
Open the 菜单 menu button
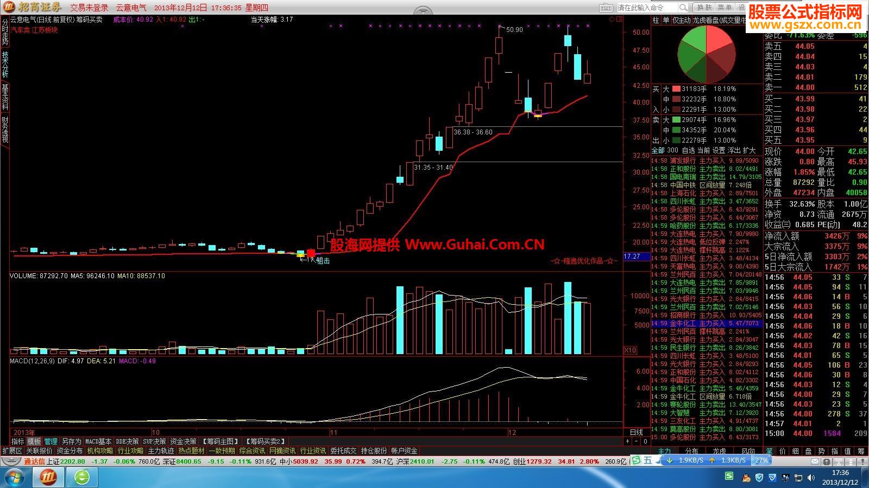725,8
